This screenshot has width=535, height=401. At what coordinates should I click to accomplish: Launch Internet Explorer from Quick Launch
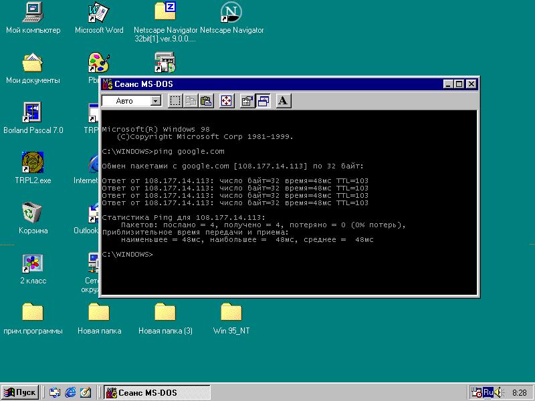70,392
